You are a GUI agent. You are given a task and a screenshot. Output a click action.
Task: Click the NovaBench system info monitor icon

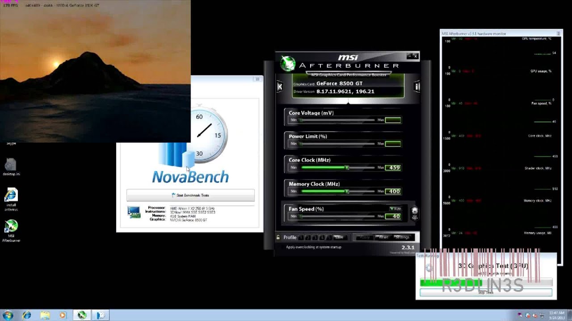tap(134, 212)
